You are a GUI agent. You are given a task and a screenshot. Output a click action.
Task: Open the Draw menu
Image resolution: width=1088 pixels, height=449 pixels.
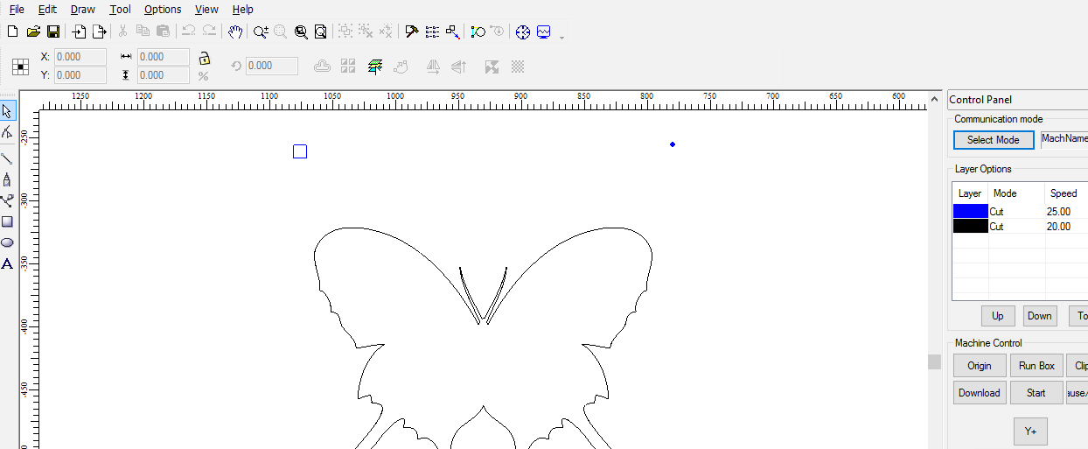pyautogui.click(x=83, y=10)
